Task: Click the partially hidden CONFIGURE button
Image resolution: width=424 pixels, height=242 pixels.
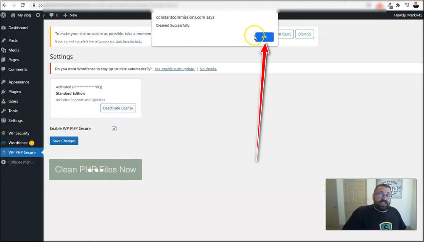Action: tap(285, 34)
